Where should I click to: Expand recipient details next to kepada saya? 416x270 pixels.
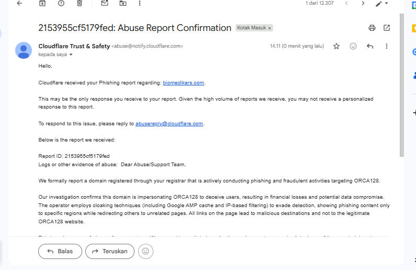(x=71, y=55)
